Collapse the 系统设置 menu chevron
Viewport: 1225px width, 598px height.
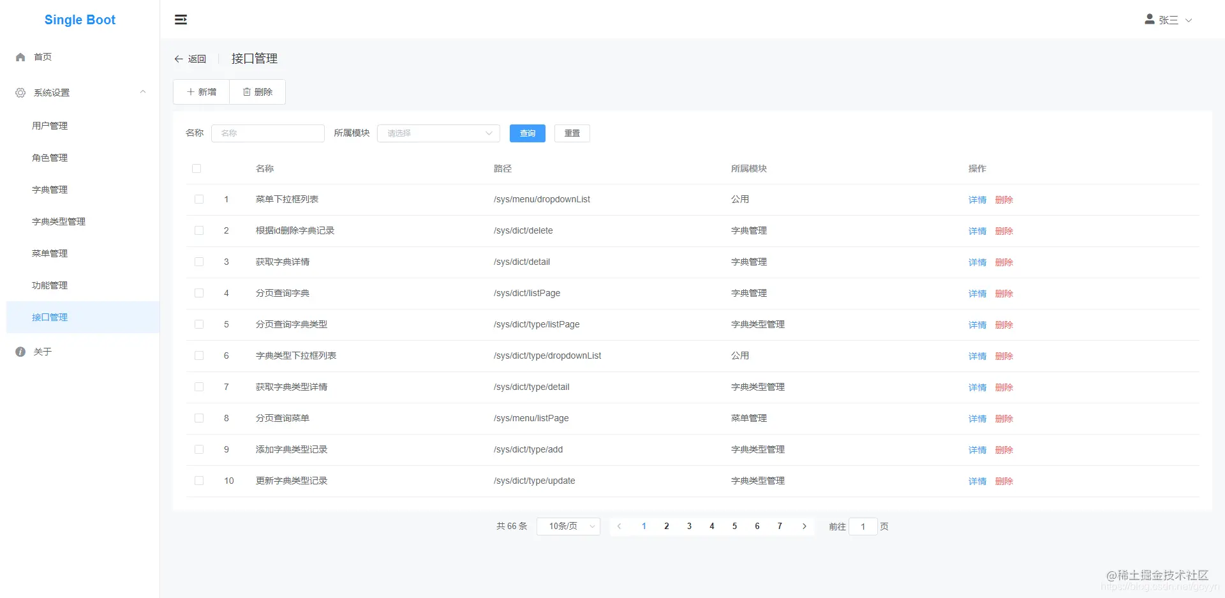pyautogui.click(x=143, y=92)
